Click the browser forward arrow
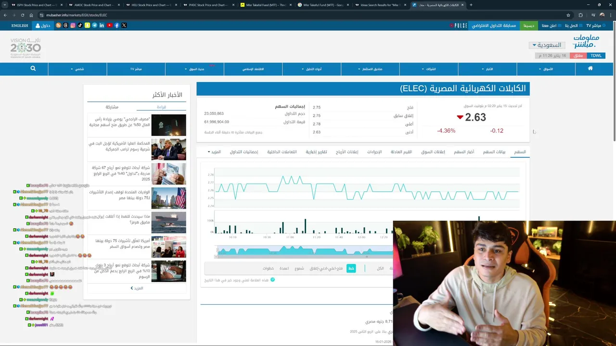616x346 pixels. (x=14, y=15)
